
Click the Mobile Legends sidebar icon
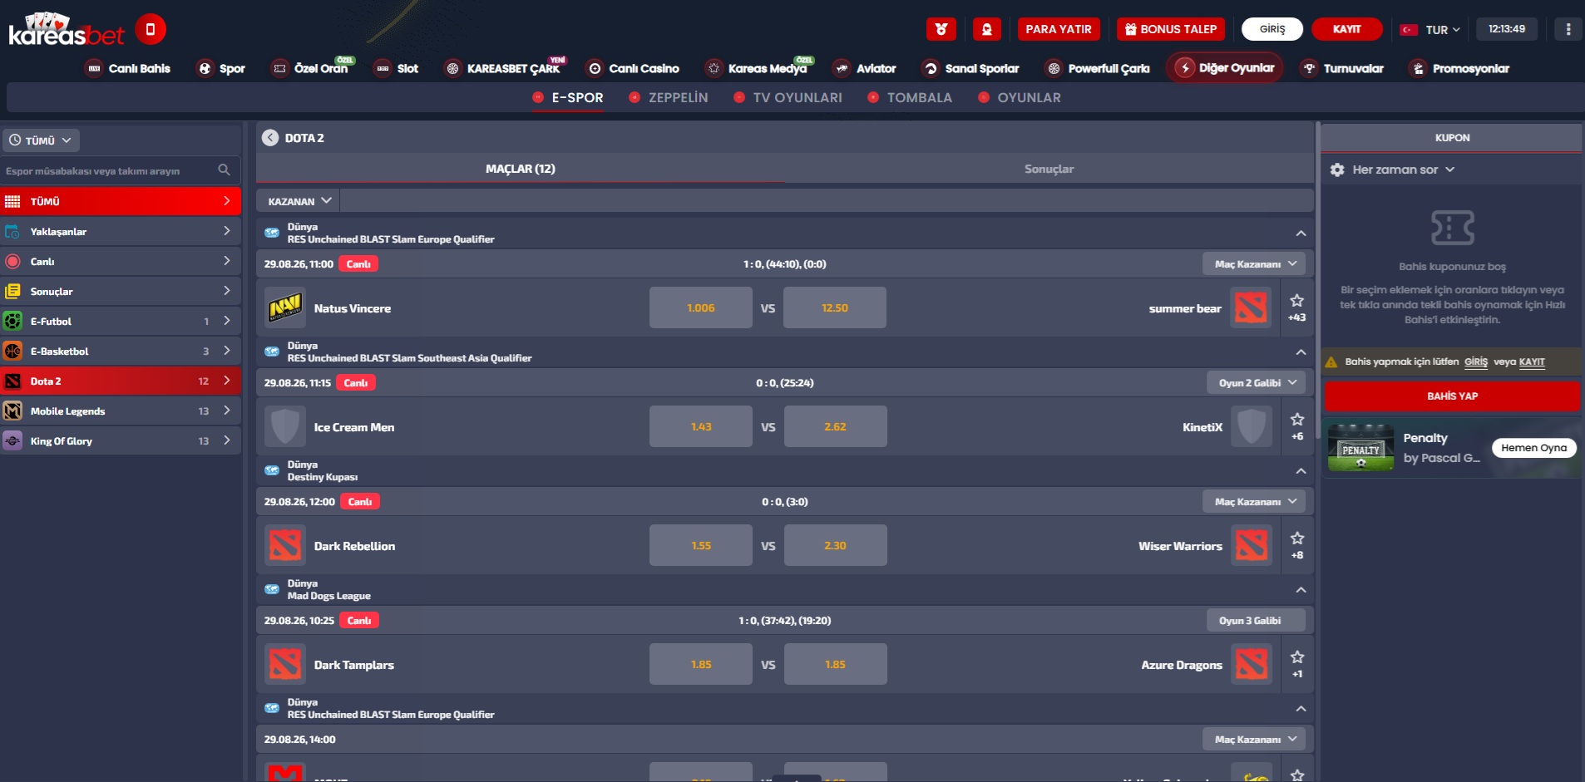tap(12, 411)
